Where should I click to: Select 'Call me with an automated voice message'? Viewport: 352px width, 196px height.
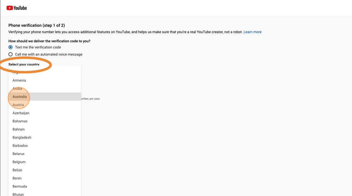coord(11,54)
